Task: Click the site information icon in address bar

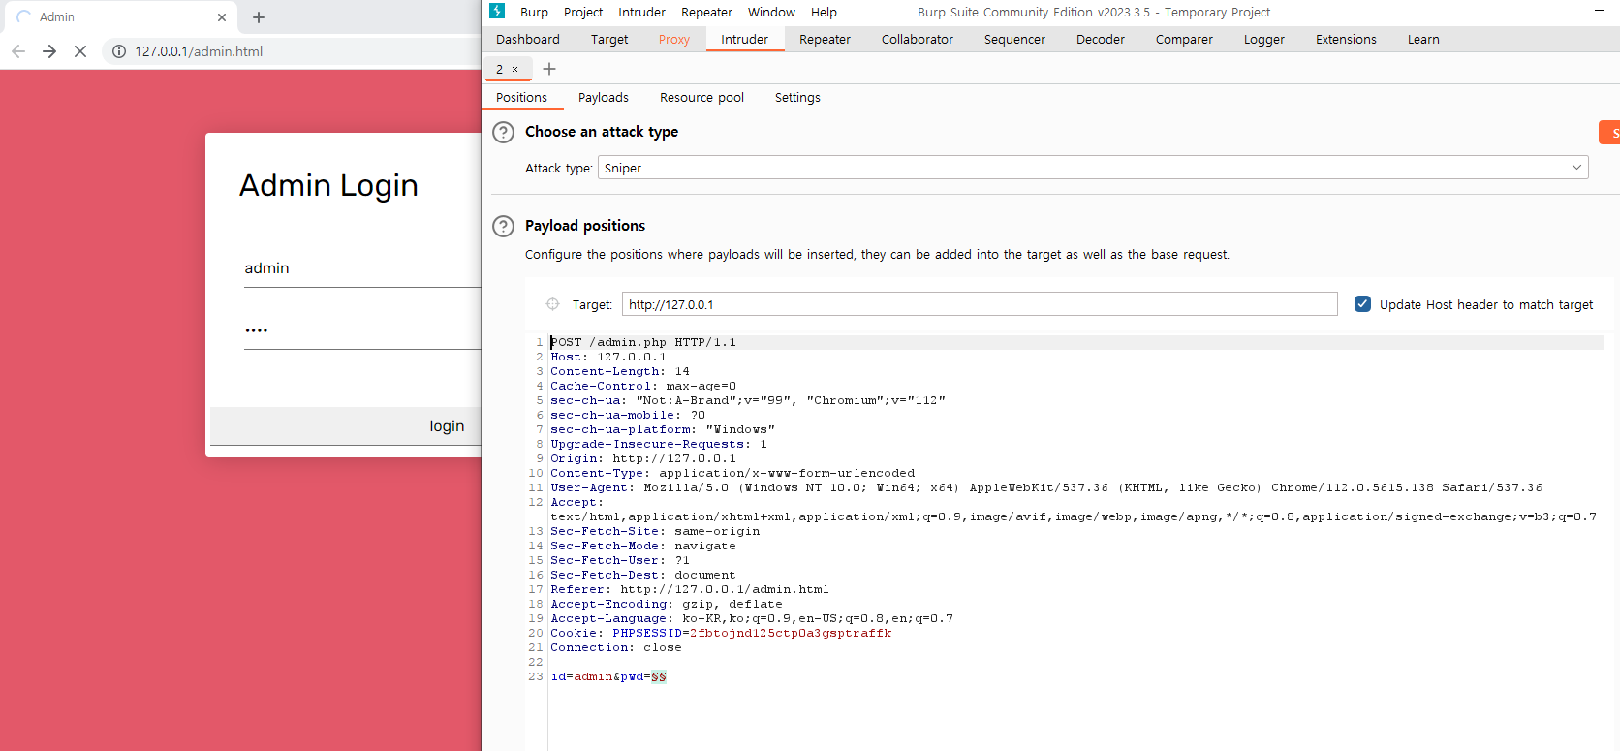Action: (x=118, y=51)
